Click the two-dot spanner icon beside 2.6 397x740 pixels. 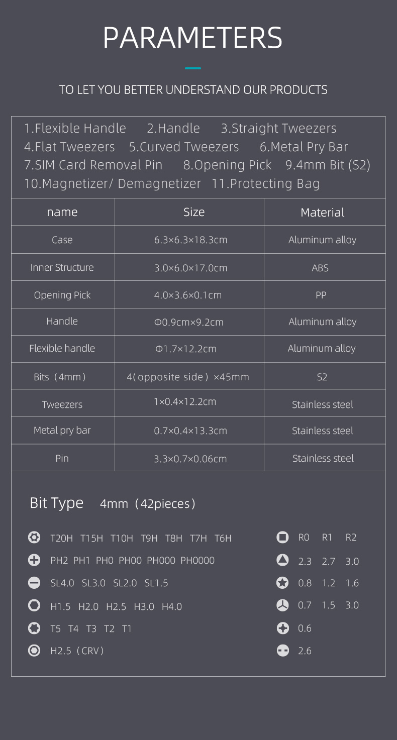(283, 651)
